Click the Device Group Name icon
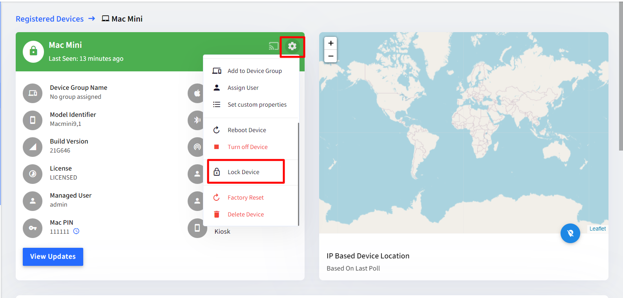623x298 pixels. click(33, 93)
